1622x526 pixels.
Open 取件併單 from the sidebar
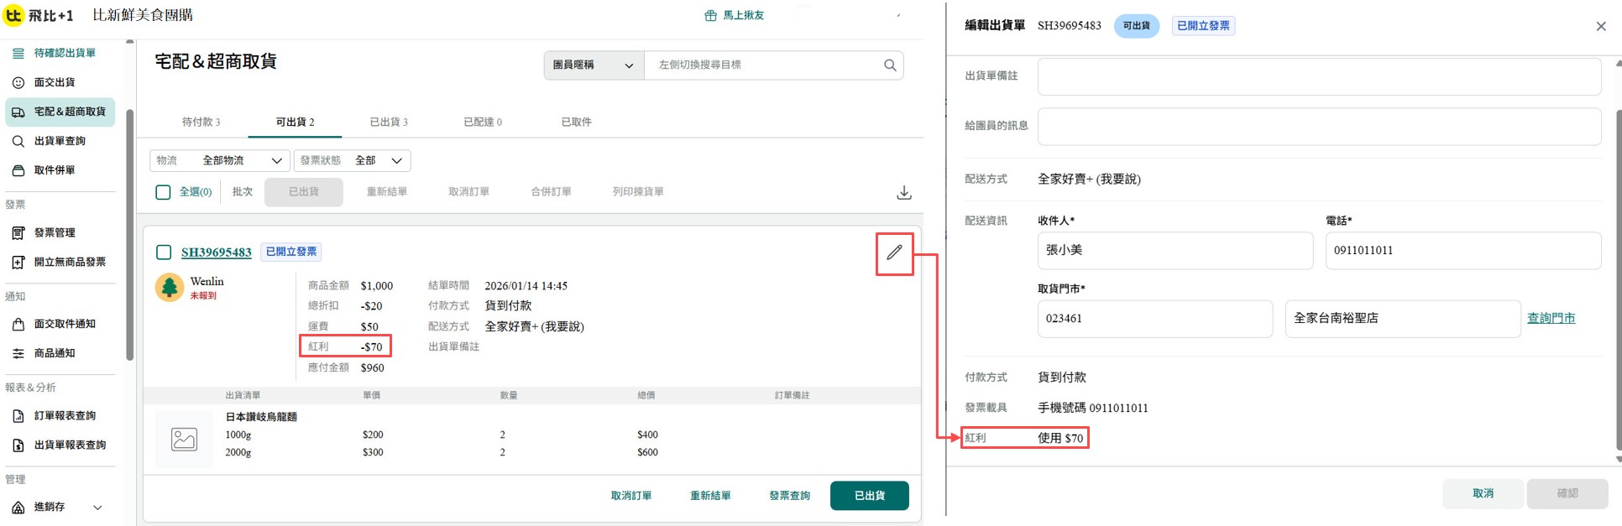click(55, 170)
